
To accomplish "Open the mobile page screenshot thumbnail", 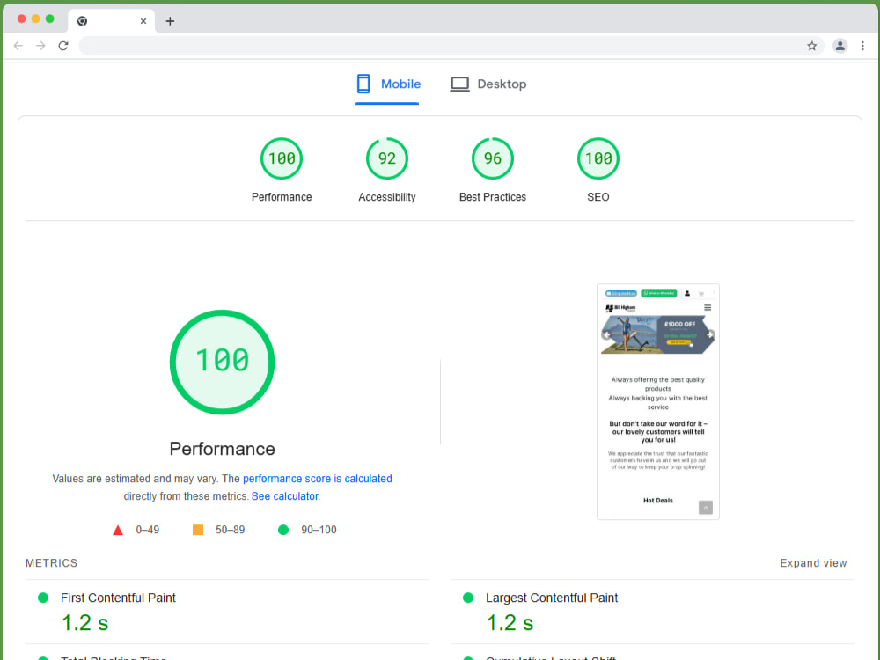I will coord(657,402).
